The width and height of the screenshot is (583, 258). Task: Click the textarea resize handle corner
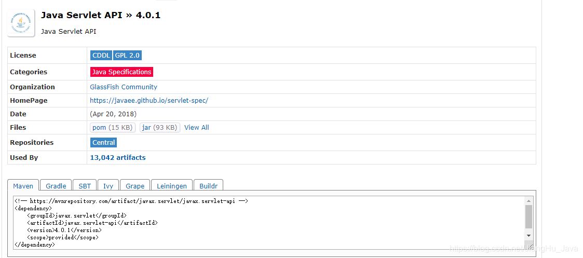click(530, 246)
